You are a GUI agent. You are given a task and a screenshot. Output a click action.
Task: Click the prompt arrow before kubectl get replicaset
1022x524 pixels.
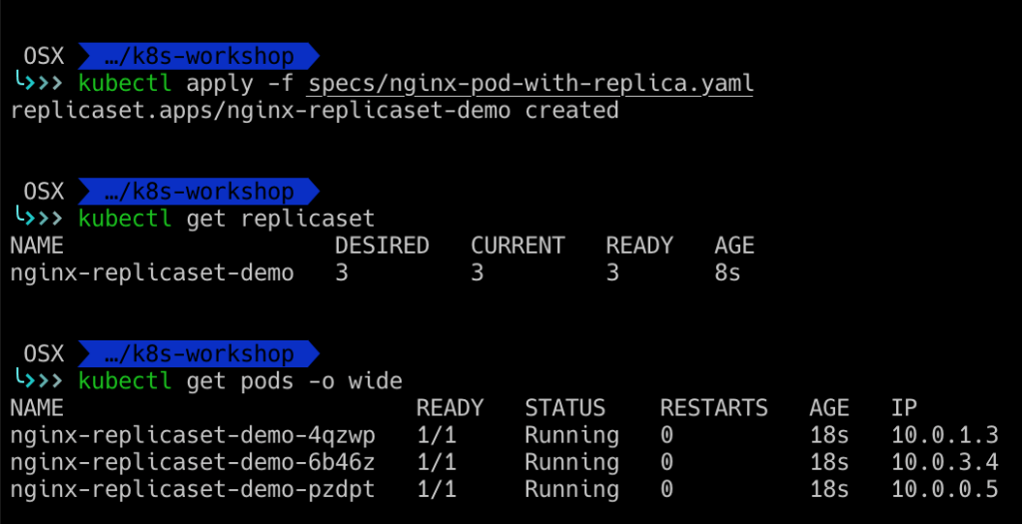click(37, 219)
